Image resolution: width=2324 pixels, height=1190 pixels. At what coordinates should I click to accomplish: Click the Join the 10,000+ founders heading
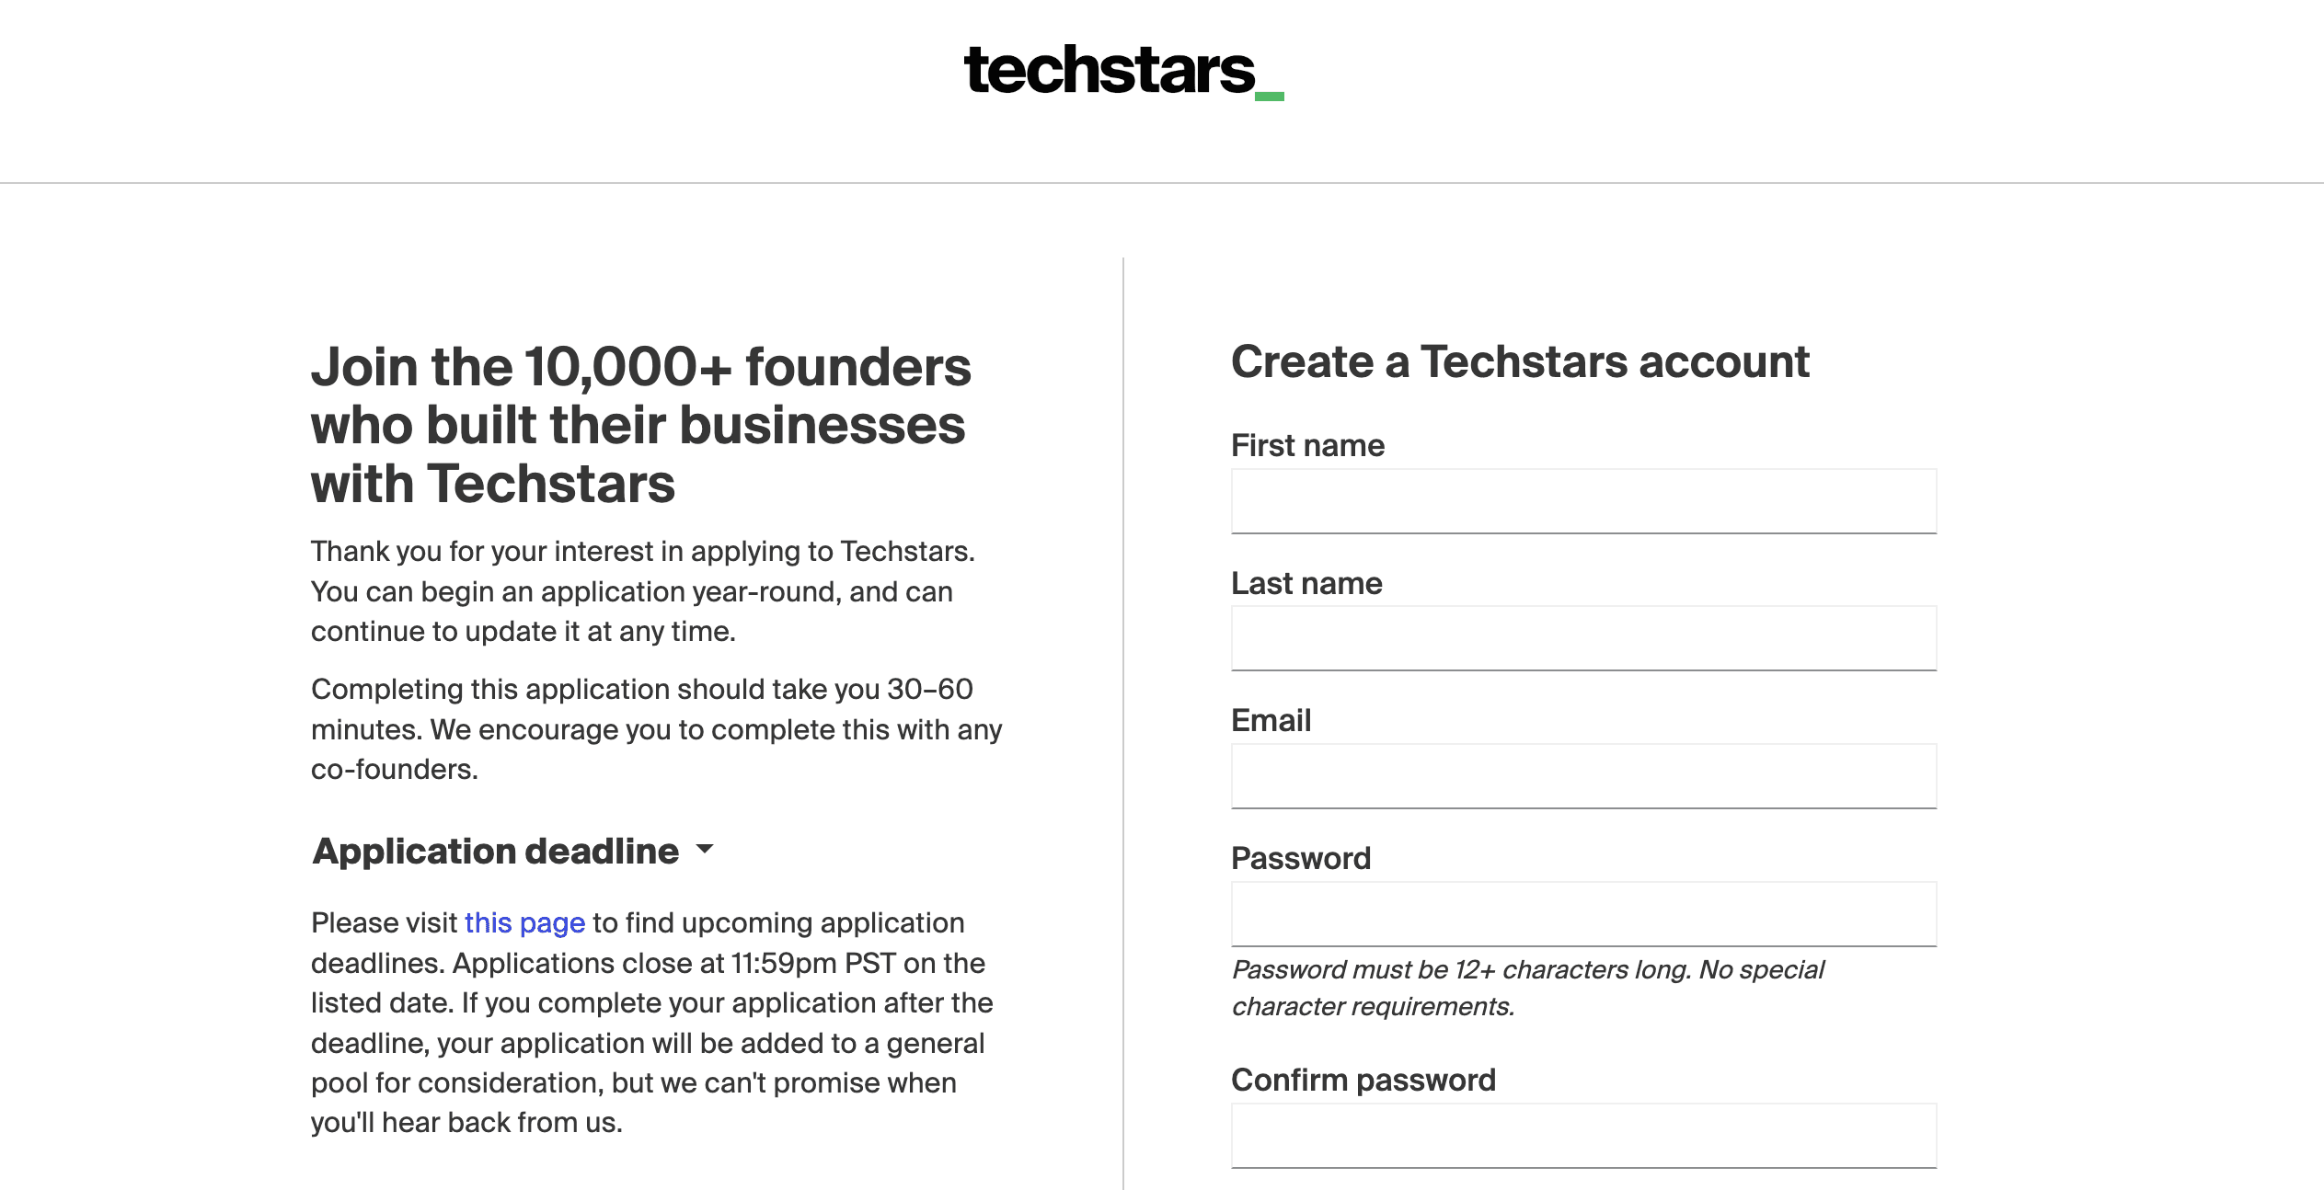[x=641, y=424]
